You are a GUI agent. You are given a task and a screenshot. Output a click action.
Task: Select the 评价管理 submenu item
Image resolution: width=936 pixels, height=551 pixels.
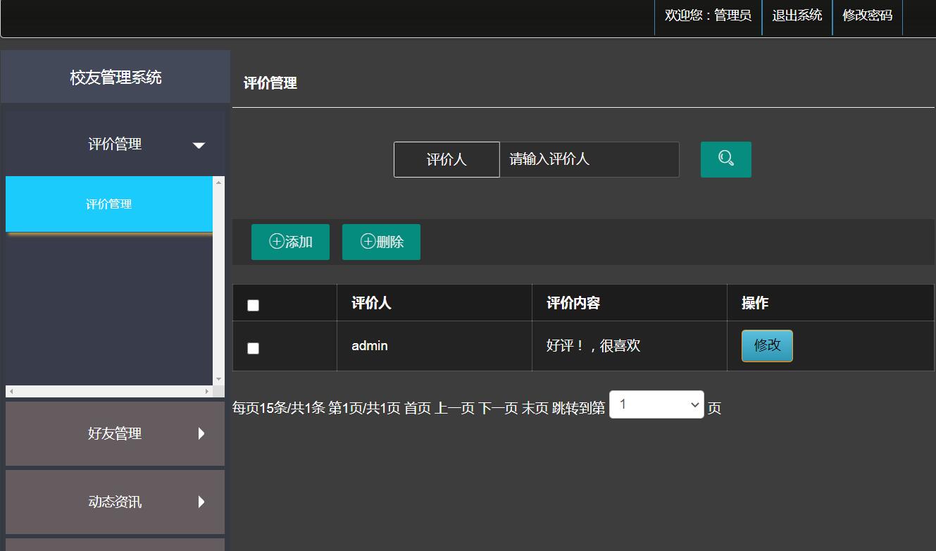(x=109, y=204)
